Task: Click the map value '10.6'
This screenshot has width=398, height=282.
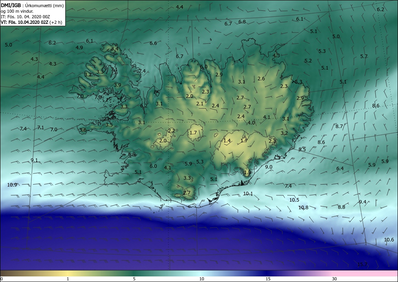Action: point(389,240)
